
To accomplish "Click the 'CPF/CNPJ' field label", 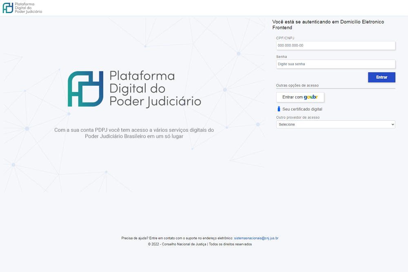I will pos(285,38).
